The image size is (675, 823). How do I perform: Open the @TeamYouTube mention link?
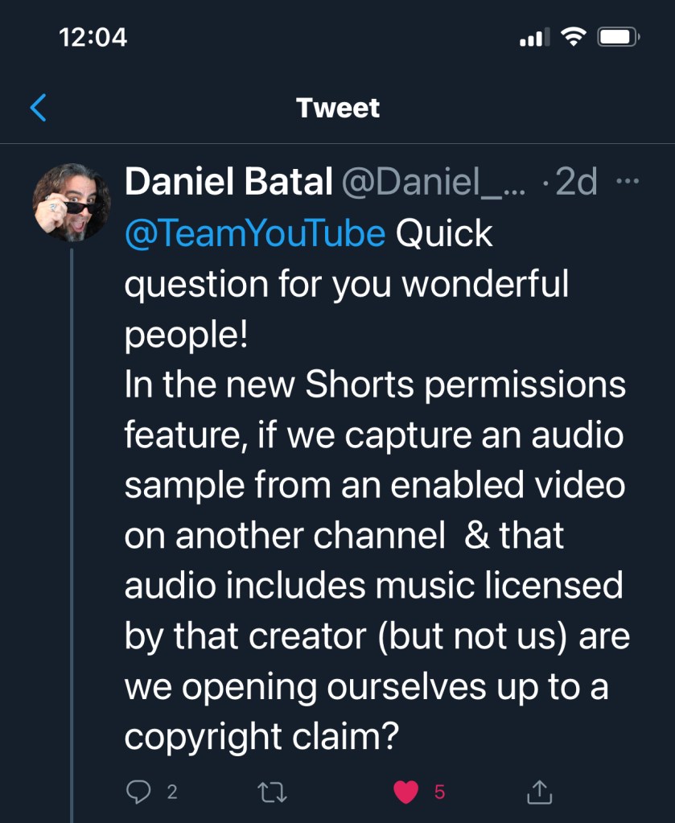255,233
